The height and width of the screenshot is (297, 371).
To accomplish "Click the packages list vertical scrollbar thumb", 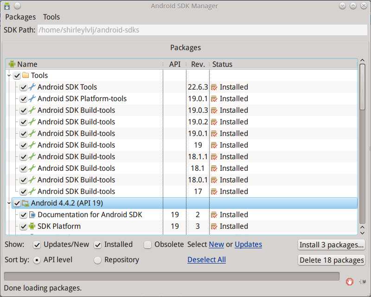I will (x=362, y=87).
